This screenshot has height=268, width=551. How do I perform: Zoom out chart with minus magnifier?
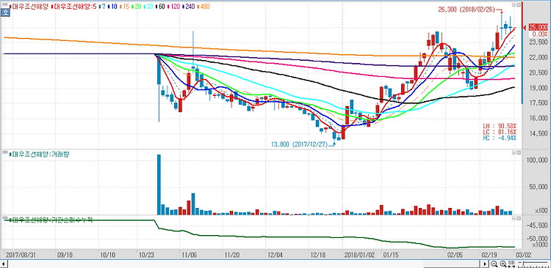point(494,264)
